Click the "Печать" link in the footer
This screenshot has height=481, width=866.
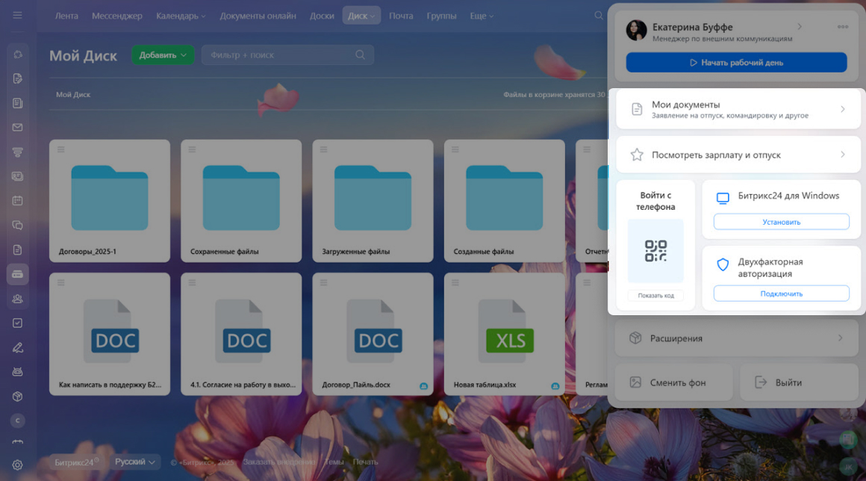click(x=366, y=462)
